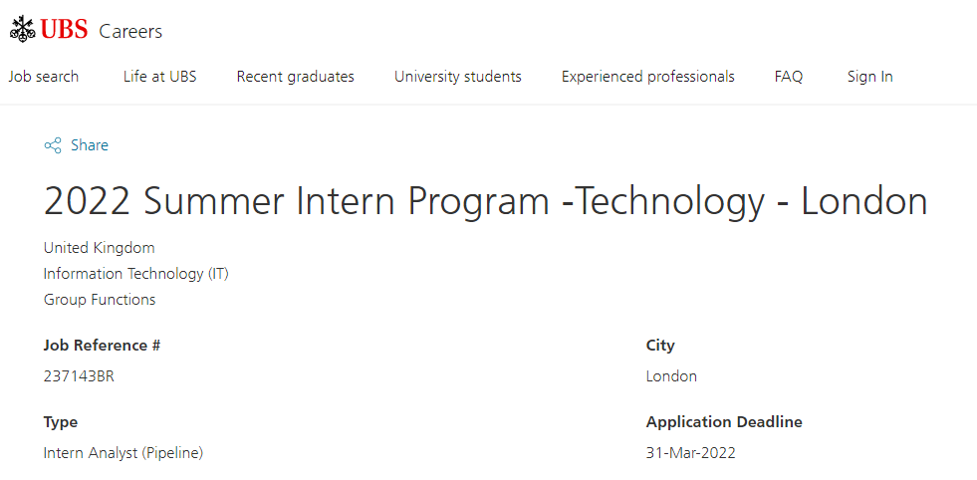This screenshot has height=480, width=977.
Task: Click the UBS three keys logo icon
Action: point(23,29)
